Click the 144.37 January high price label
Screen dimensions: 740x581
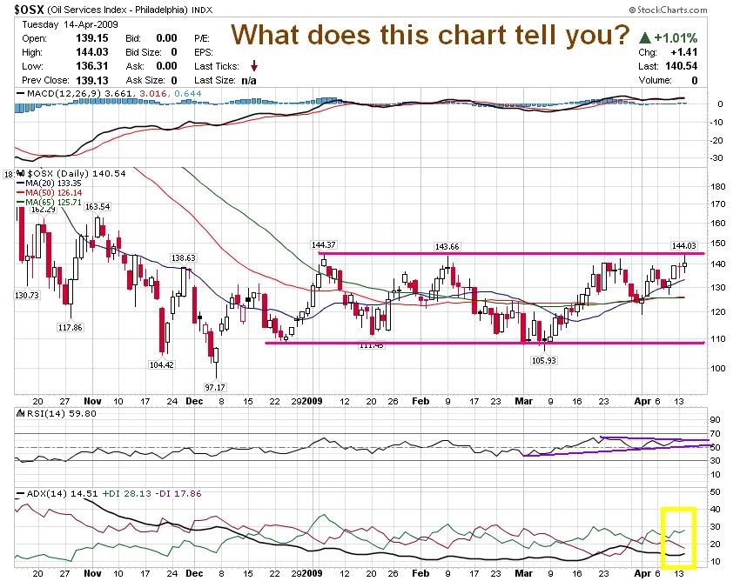[325, 245]
